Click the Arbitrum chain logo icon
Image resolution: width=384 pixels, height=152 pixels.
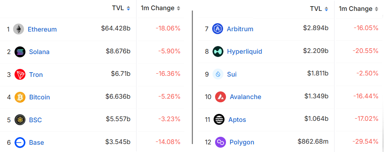pos(218,29)
